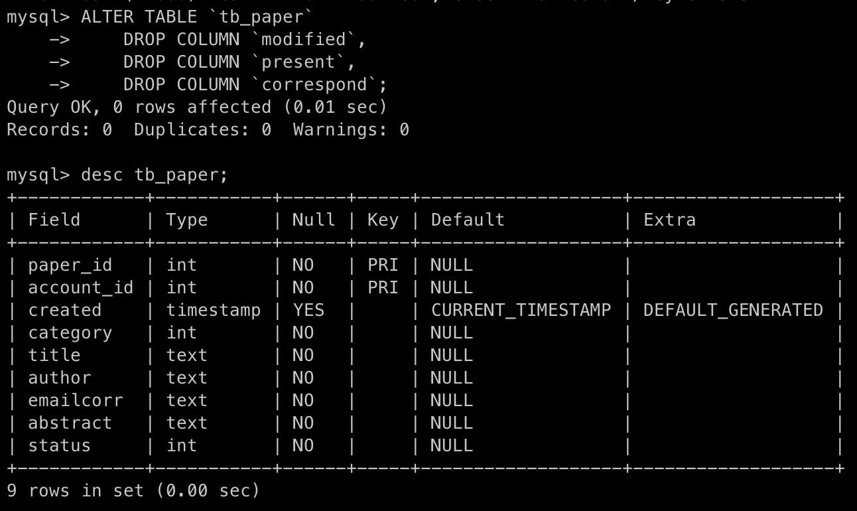Click the Key column header

click(383, 220)
